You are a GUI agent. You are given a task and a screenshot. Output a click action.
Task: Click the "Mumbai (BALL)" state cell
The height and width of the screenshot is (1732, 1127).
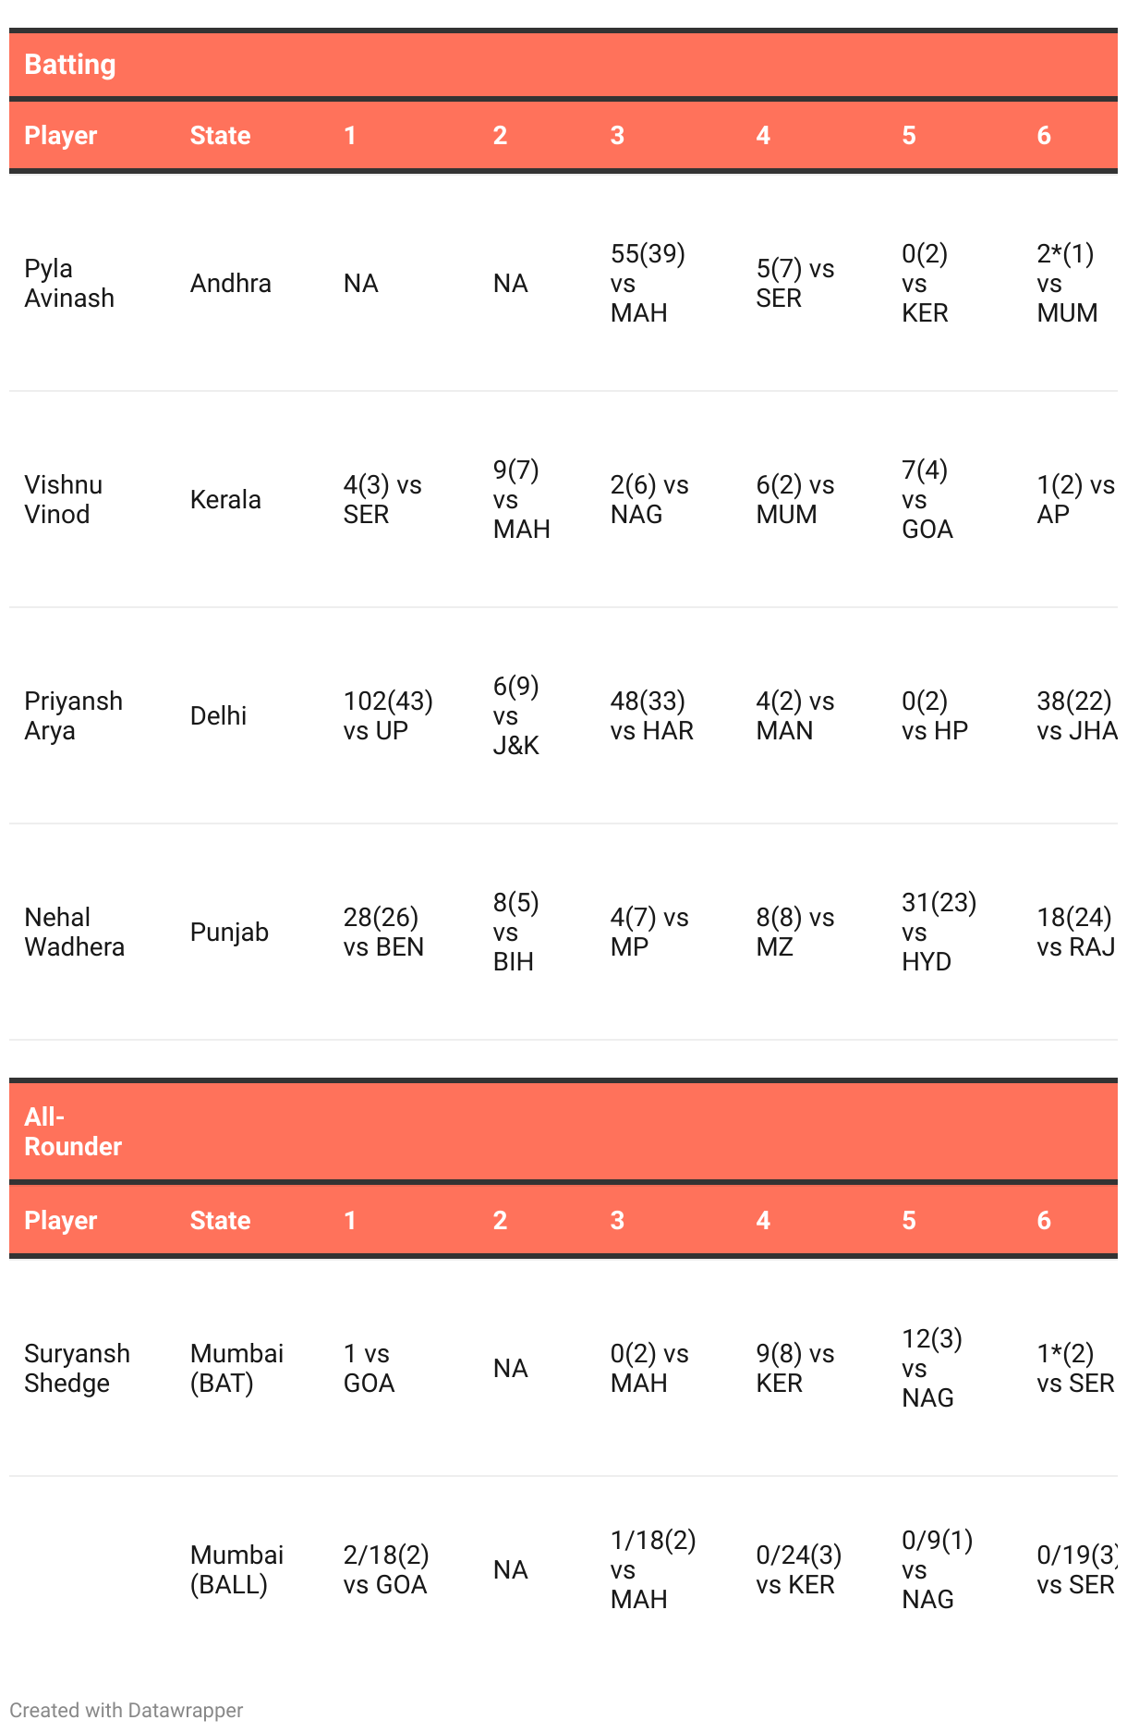(x=236, y=1569)
